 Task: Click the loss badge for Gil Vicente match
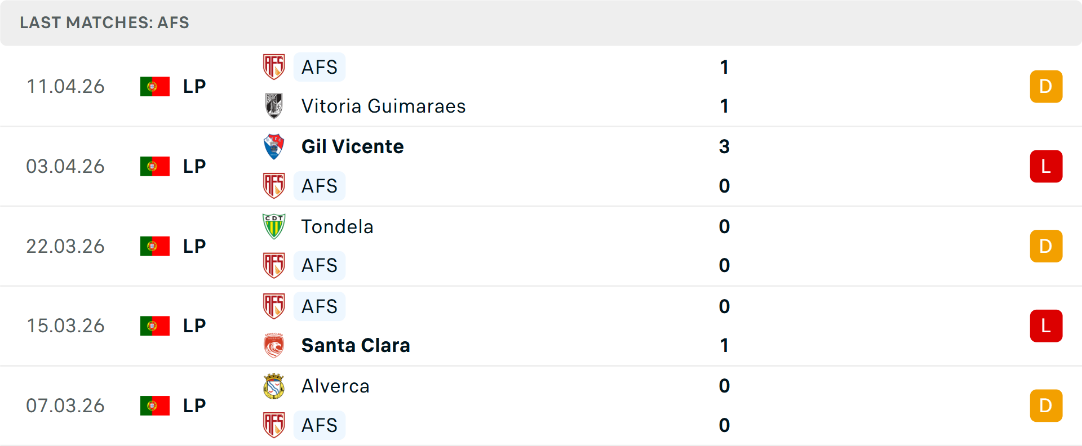tap(1046, 166)
